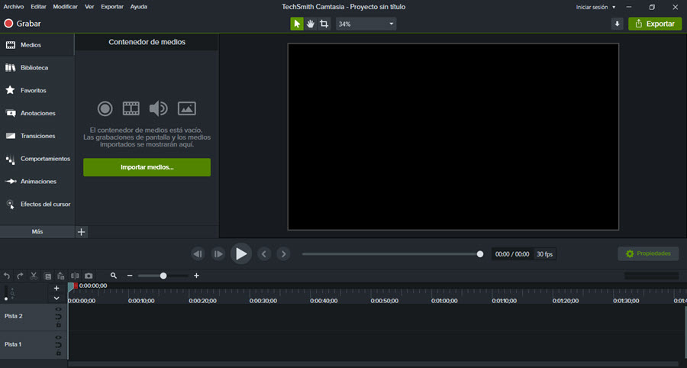
Task: Click the red playhead out-point marker
Action: [x=76, y=286]
